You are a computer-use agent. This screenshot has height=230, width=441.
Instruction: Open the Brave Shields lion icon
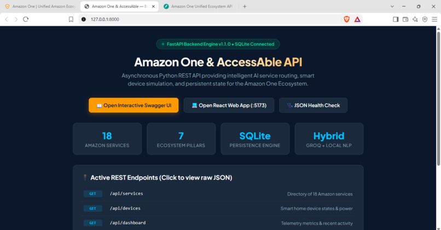[x=346, y=19]
